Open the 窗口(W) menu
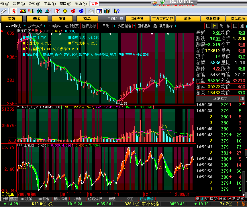 coord(65,3)
